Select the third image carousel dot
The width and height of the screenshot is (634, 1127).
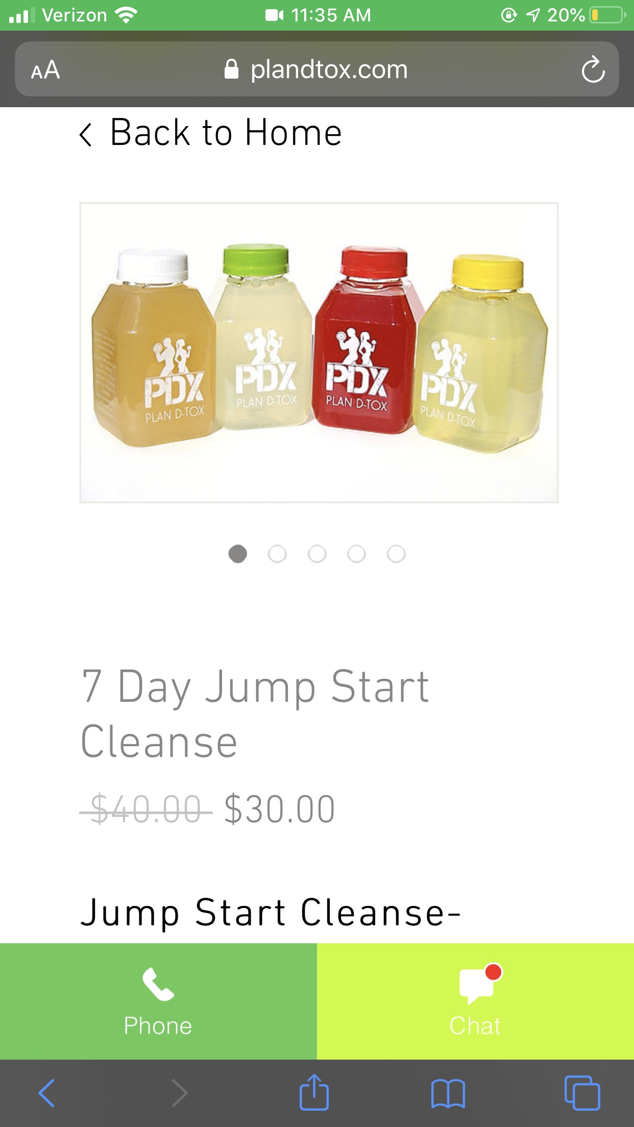(317, 554)
